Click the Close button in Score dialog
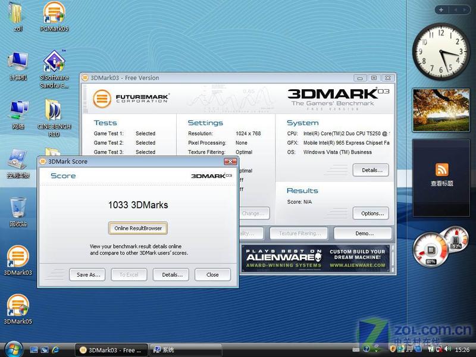This screenshot has height=357, width=476. pyautogui.click(x=212, y=275)
